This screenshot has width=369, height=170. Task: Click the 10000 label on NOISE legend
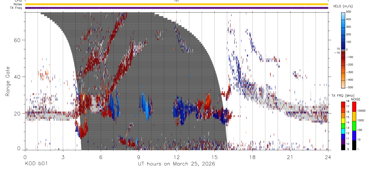[x=361, y=111]
